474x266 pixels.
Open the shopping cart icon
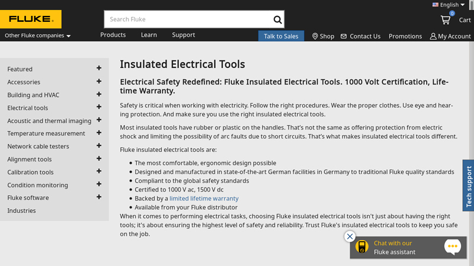click(446, 20)
